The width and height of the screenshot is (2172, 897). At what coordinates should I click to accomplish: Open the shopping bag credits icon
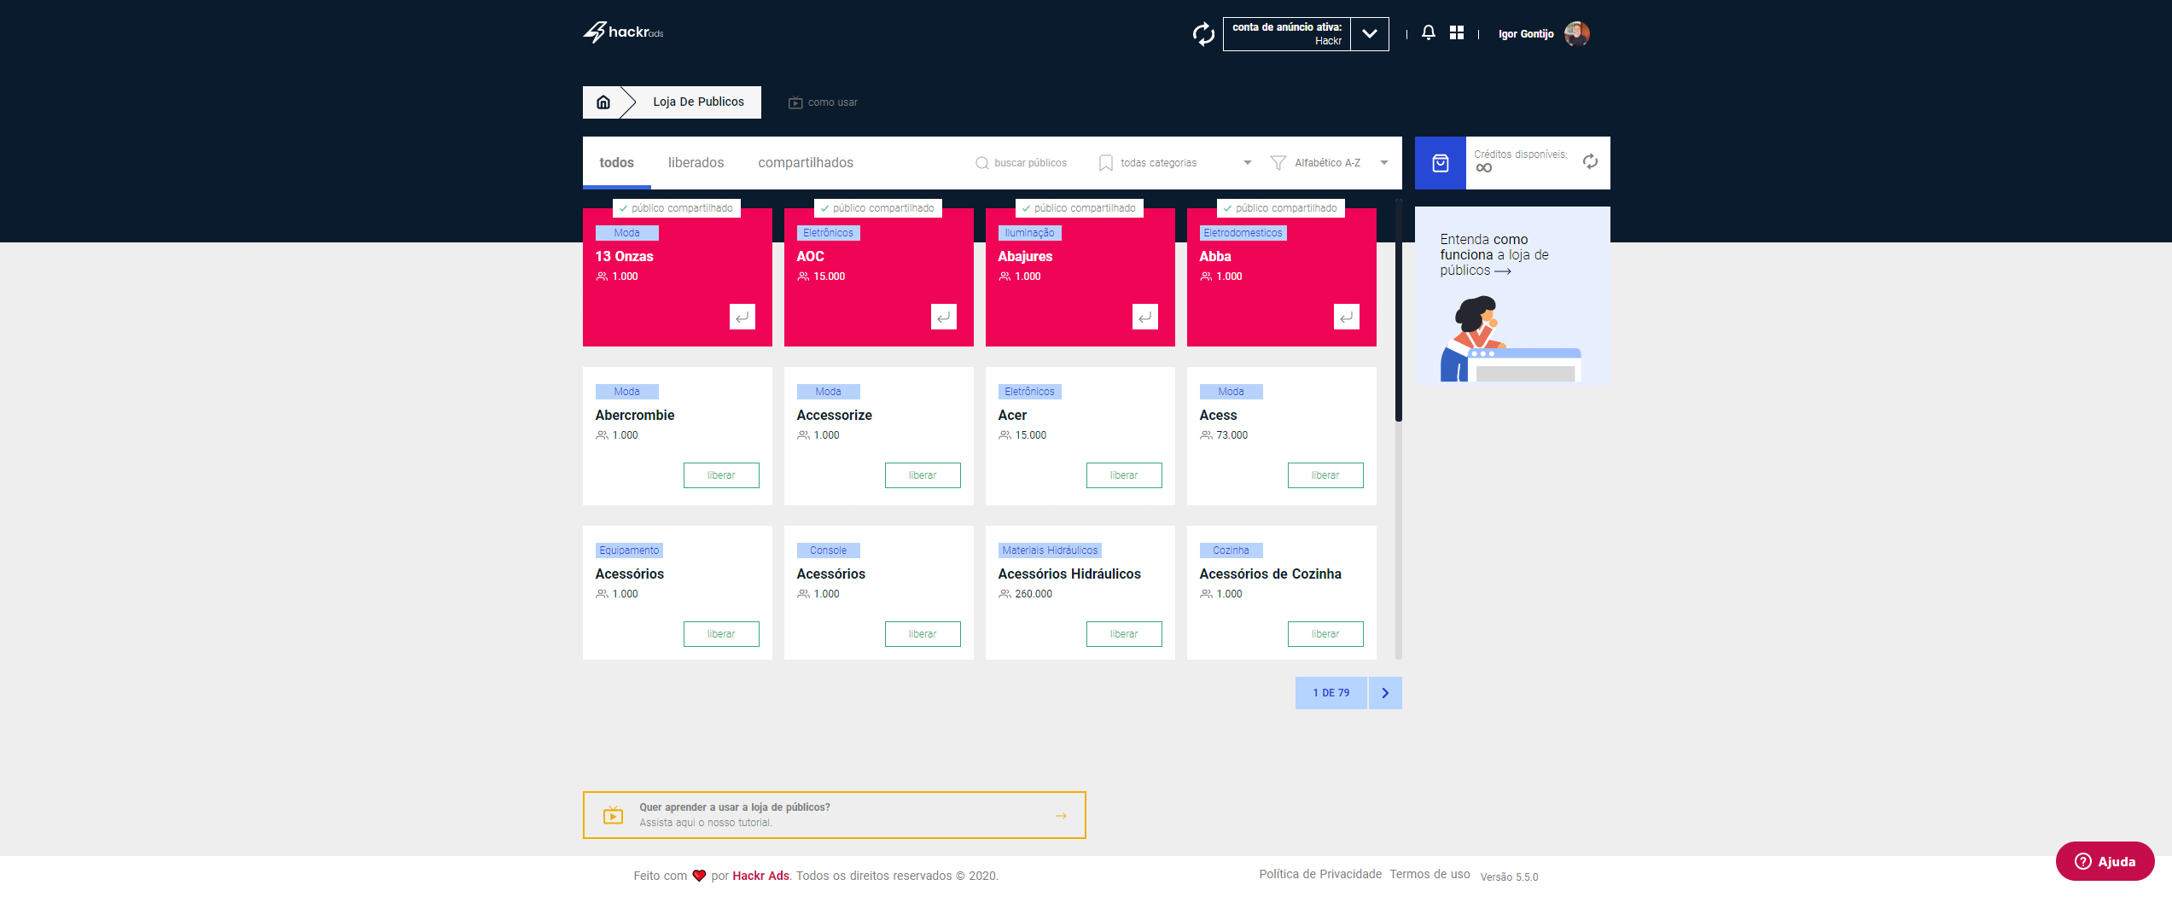coord(1441,163)
